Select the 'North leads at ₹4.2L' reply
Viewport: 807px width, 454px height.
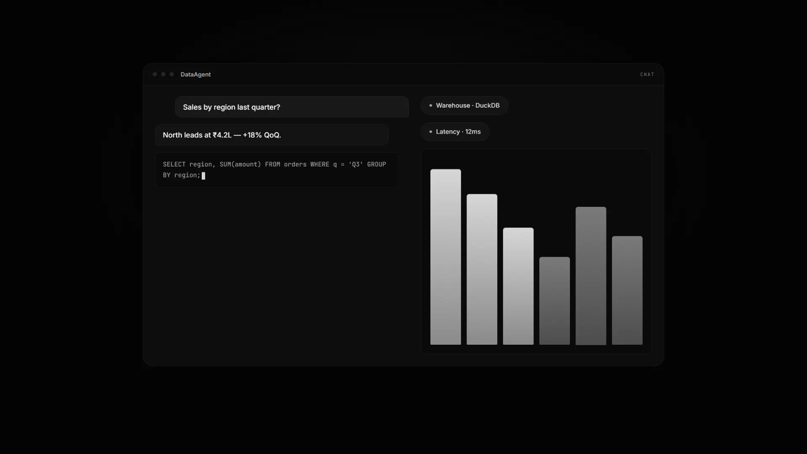(x=272, y=135)
